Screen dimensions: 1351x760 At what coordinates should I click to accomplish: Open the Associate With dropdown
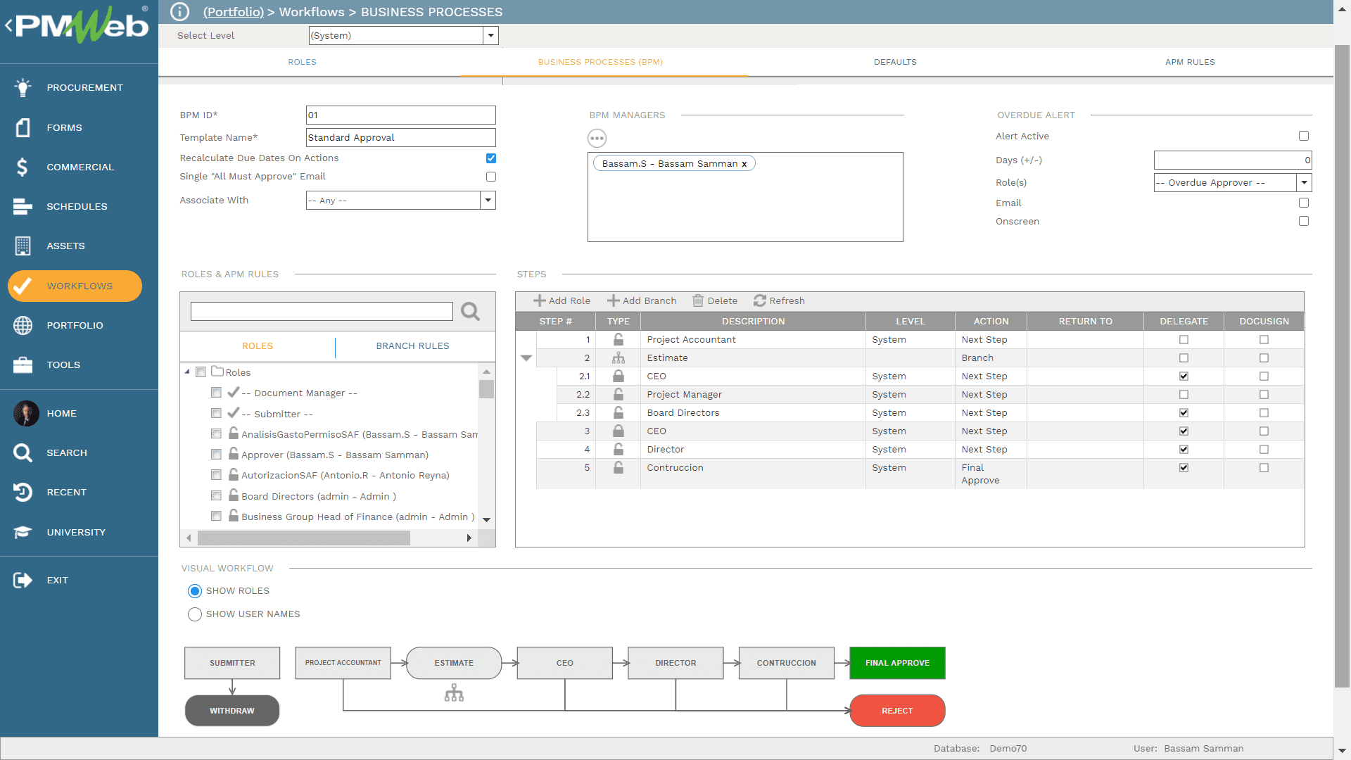pos(488,201)
